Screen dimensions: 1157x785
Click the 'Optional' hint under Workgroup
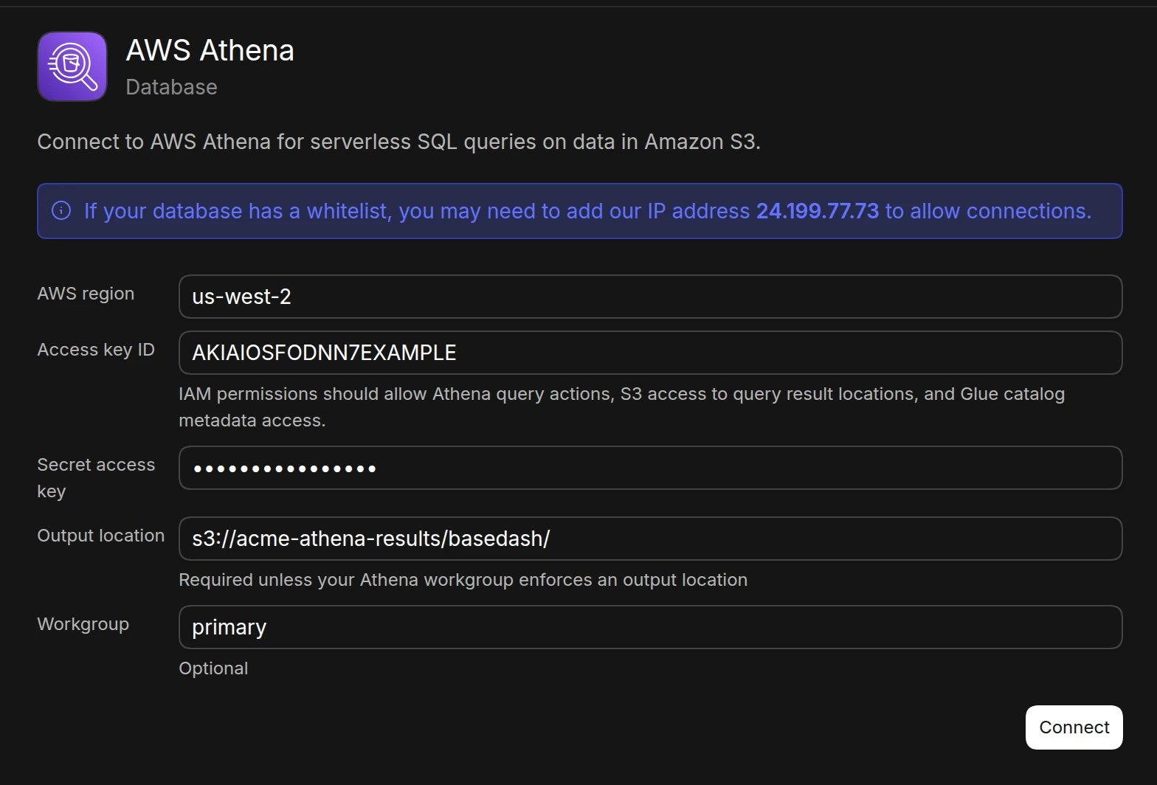[x=213, y=668]
